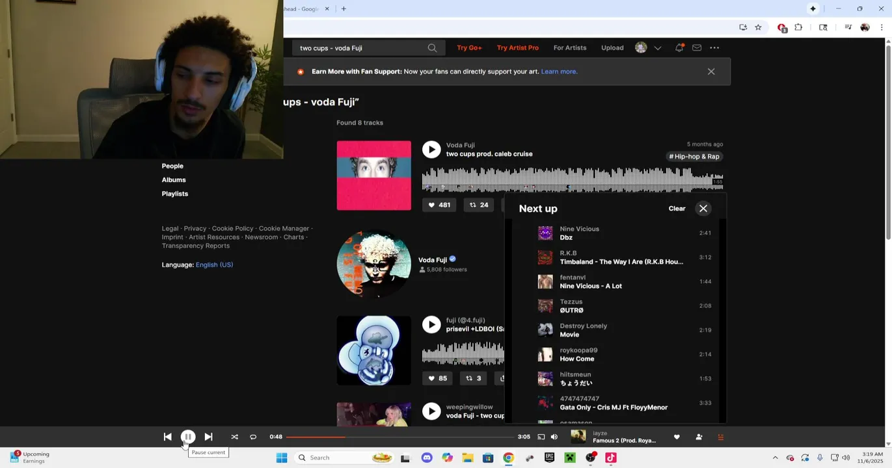Screen dimensions: 892x468
Task: Open the three-dot more menu
Action: coord(714,48)
